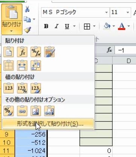Choose Paste as Linked Picture option
This screenshot has width=136, height=157.
tap(49, 111)
